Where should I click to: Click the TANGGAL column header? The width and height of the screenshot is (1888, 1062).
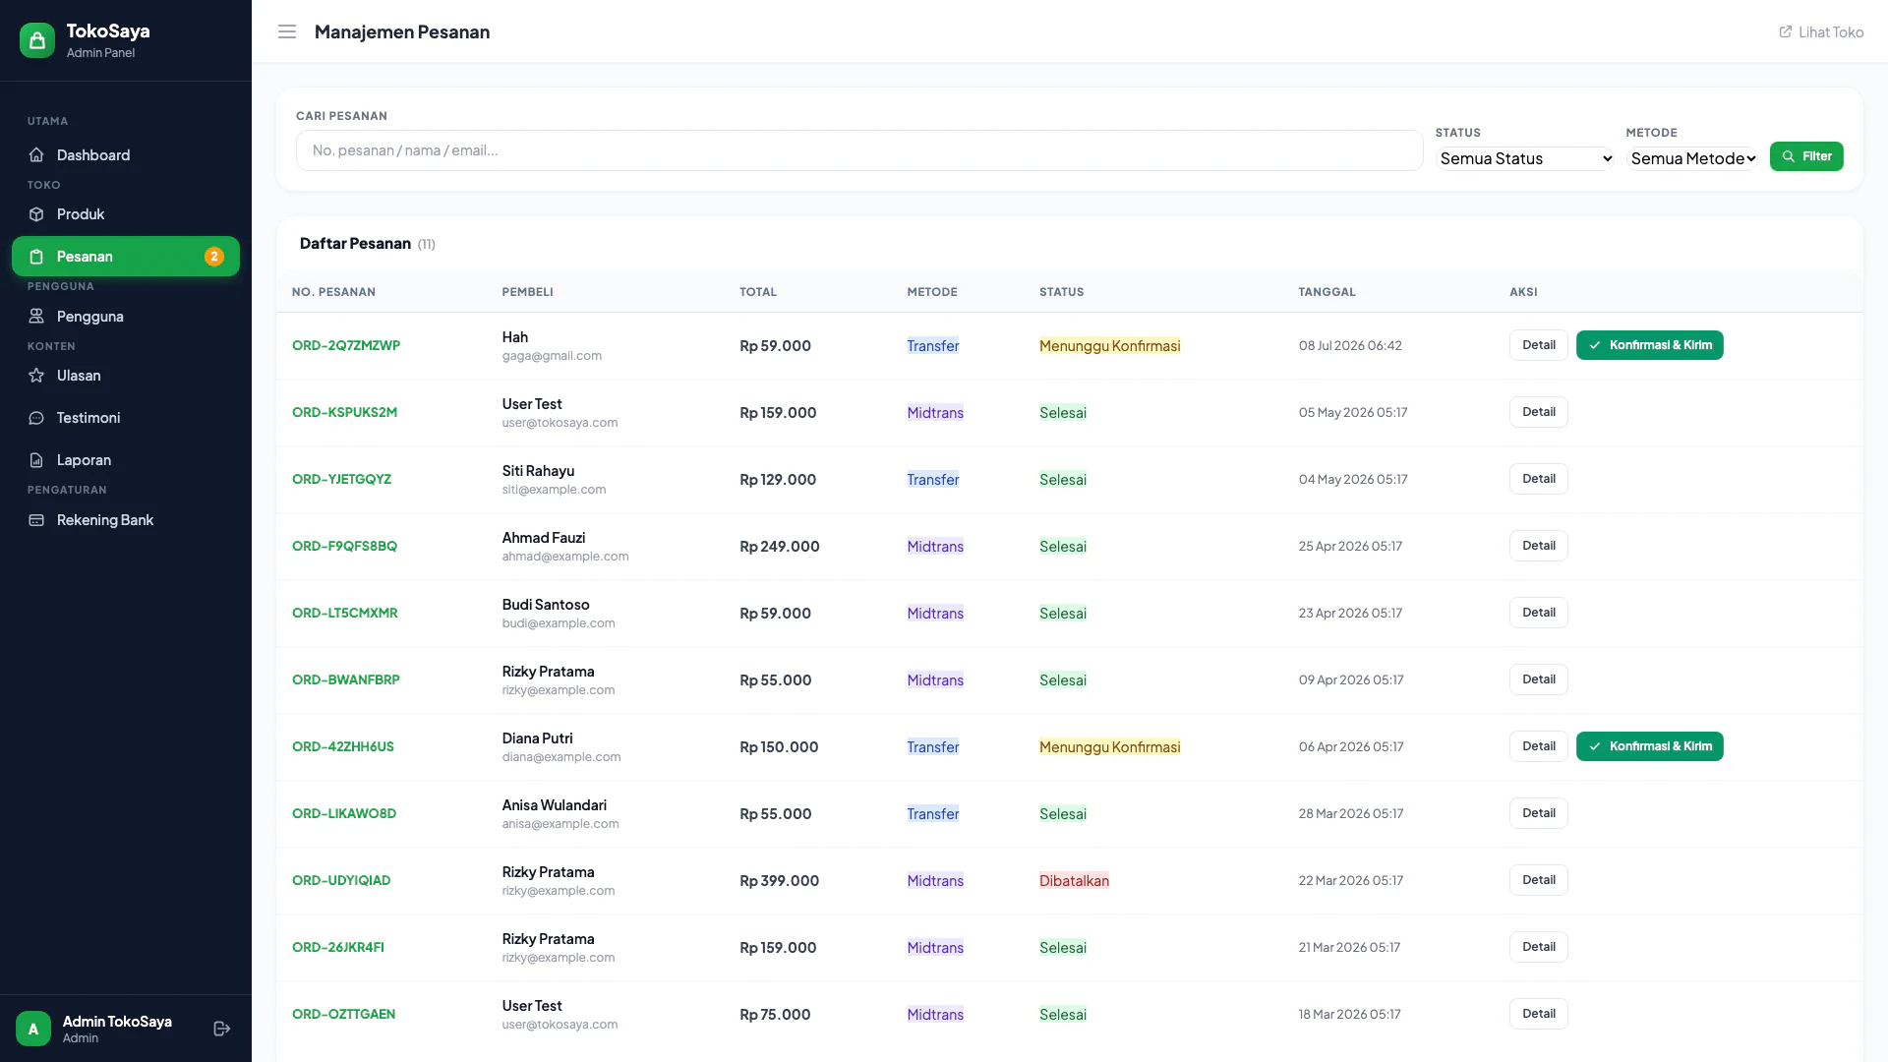[1327, 292]
